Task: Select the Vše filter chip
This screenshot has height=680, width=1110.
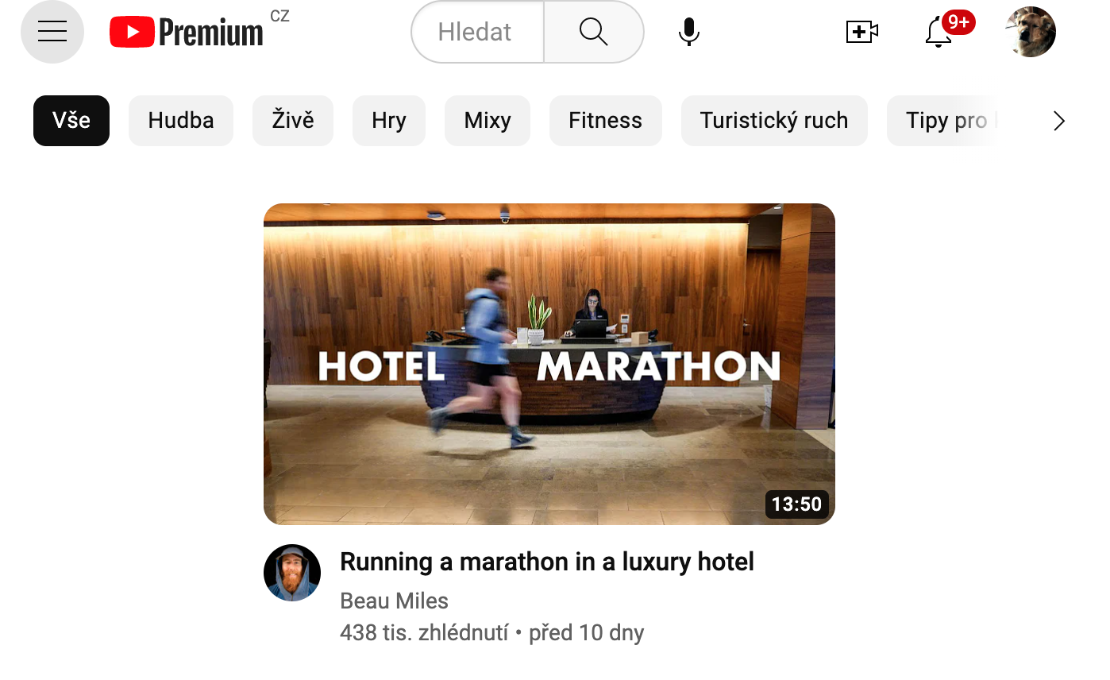Action: point(71,121)
